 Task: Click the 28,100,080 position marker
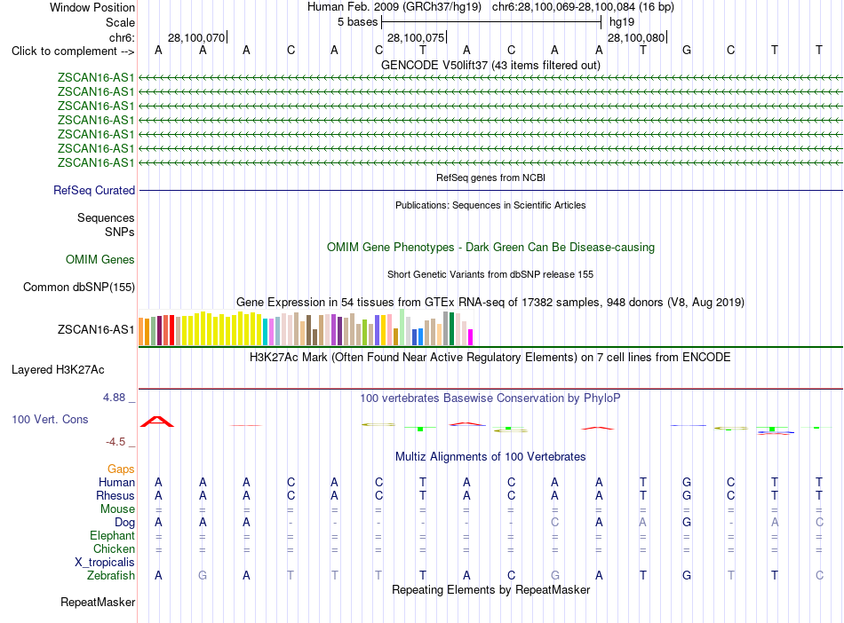(x=636, y=37)
